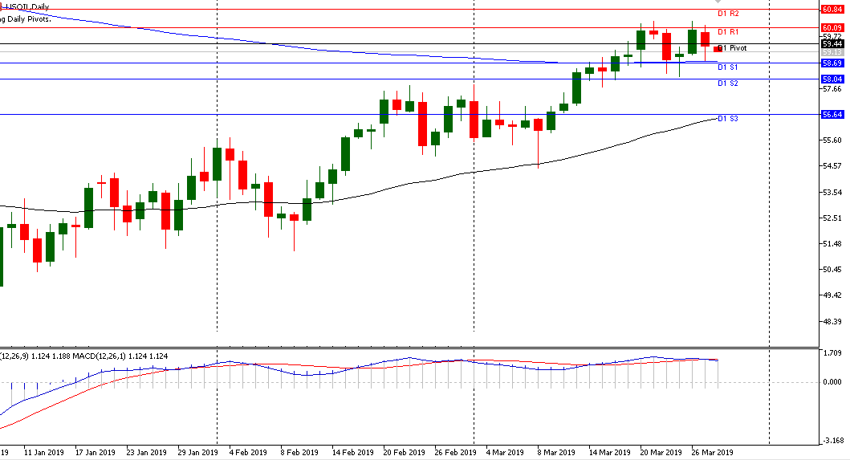Click the red 60.09 price tag

point(832,27)
